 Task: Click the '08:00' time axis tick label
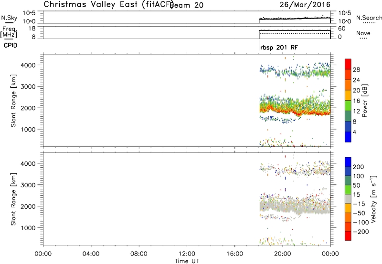tap(139, 254)
